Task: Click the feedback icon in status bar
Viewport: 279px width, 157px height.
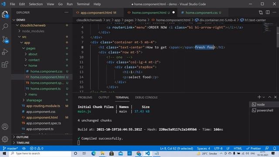Action: [x=267, y=148]
